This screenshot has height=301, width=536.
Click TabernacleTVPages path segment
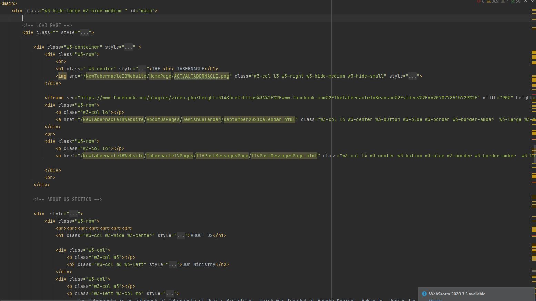[x=170, y=156]
